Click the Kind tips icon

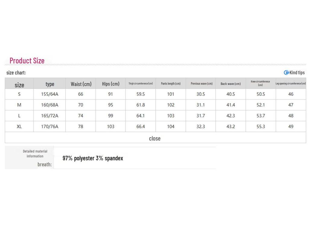pyautogui.click(x=286, y=72)
